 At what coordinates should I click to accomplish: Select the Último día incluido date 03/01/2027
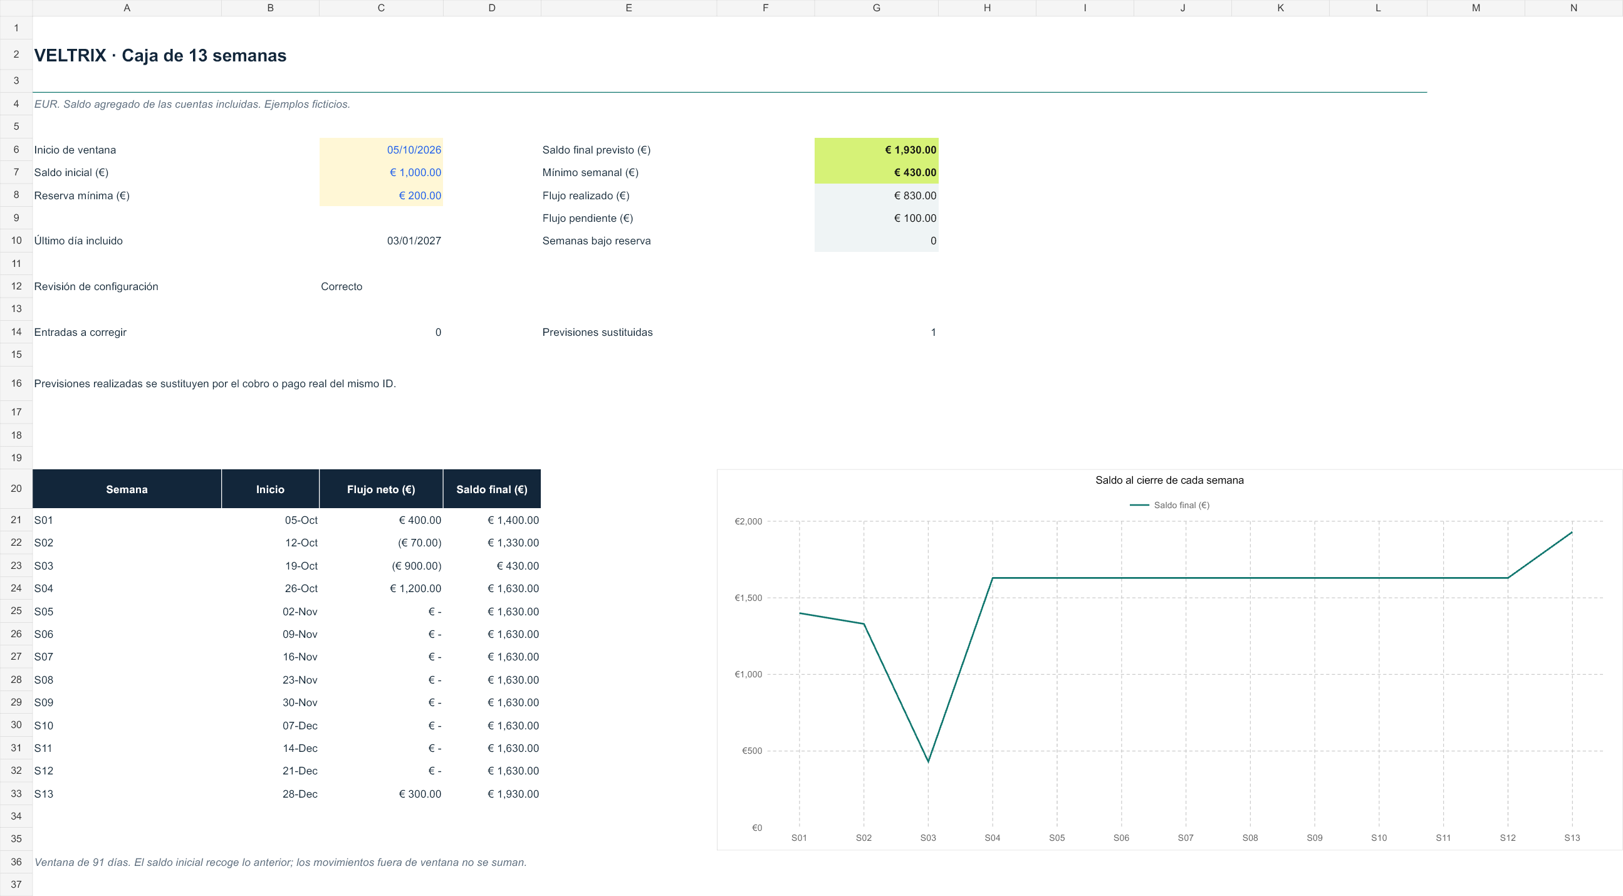point(381,241)
